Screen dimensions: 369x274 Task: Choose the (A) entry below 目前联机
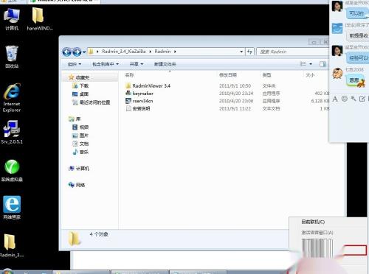pos(317,232)
